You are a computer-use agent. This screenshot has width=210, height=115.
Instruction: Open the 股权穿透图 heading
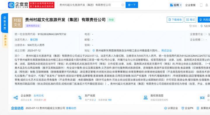pos(157,96)
